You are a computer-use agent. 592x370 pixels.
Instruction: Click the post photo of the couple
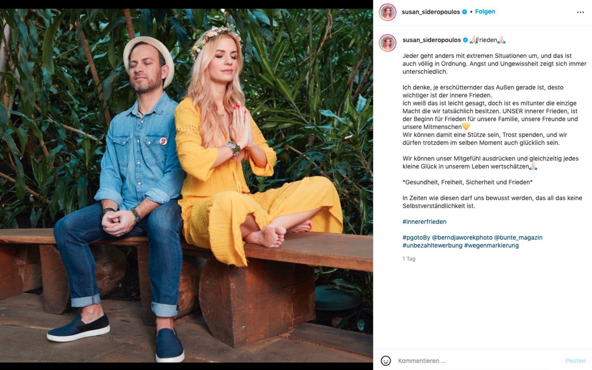coord(186,185)
